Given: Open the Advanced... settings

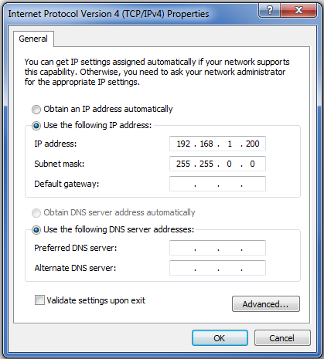Looking at the screenshot, I should coord(266,304).
